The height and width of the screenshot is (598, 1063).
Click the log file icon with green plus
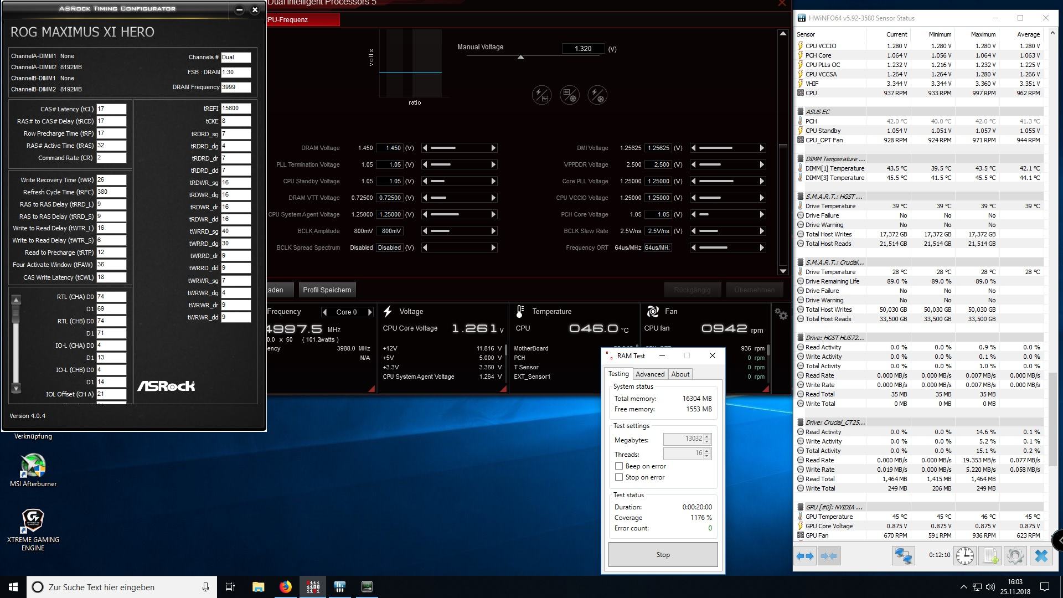pyautogui.click(x=990, y=555)
